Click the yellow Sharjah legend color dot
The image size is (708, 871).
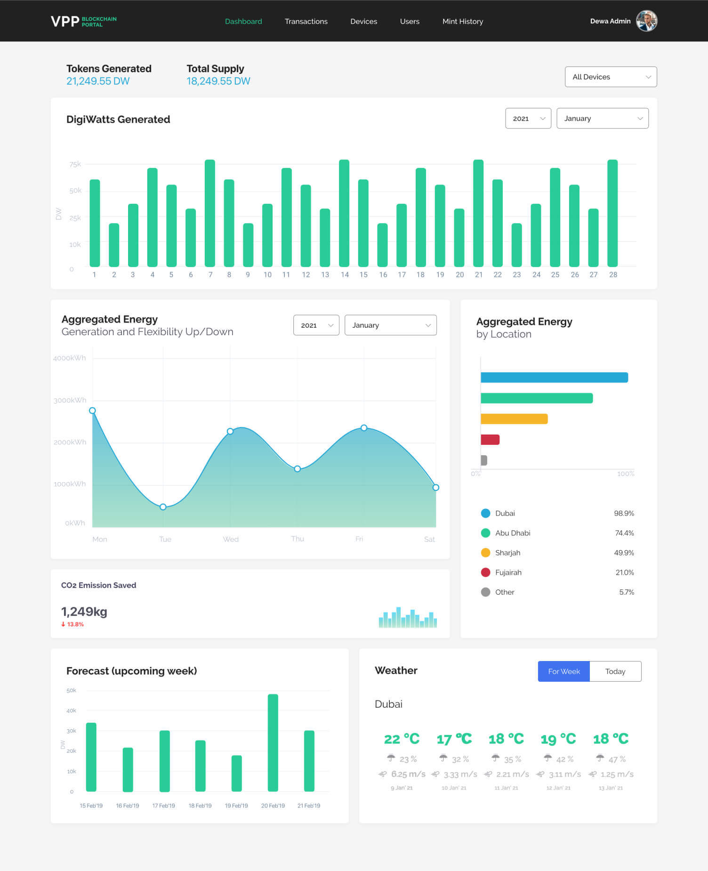coord(485,553)
